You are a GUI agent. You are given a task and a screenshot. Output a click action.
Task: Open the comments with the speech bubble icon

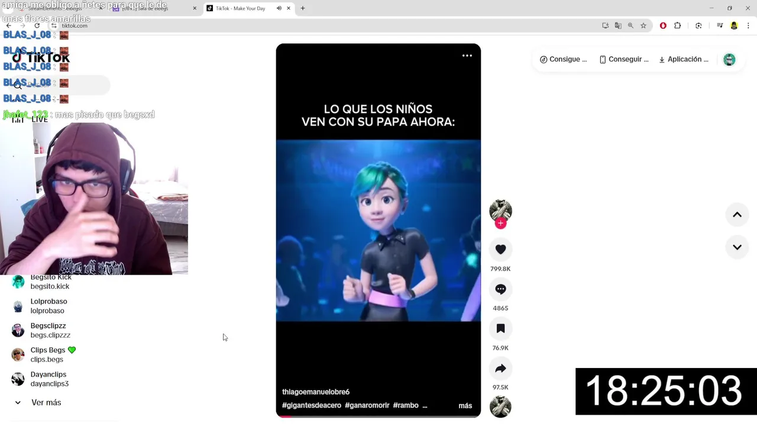point(500,289)
